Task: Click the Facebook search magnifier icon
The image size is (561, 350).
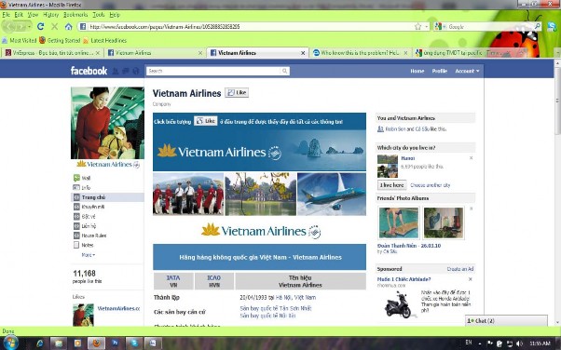Action: 284,71
